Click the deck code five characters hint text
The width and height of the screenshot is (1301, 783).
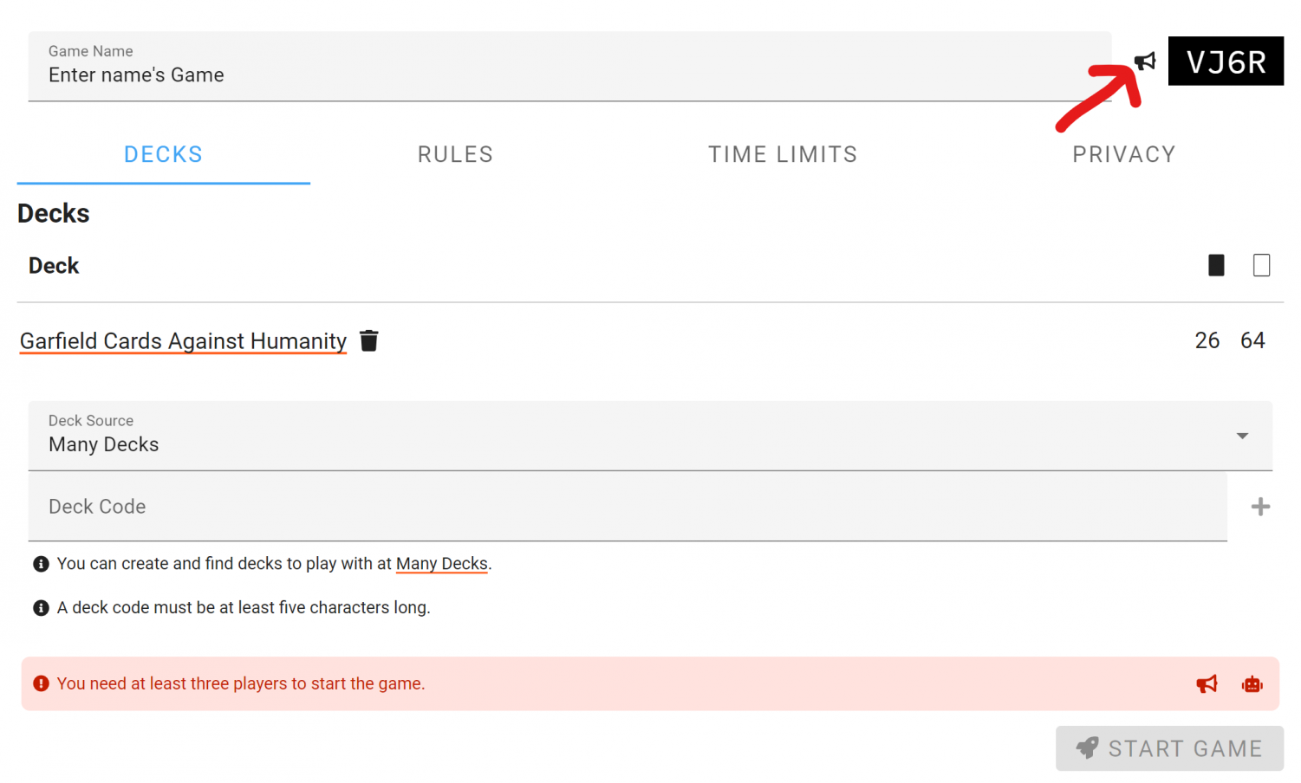click(244, 608)
